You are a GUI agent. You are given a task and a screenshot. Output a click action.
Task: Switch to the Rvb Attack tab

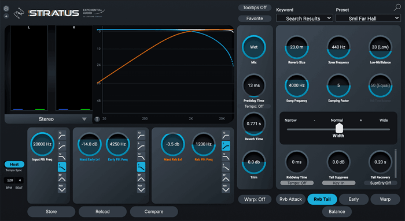pyautogui.click(x=290, y=199)
